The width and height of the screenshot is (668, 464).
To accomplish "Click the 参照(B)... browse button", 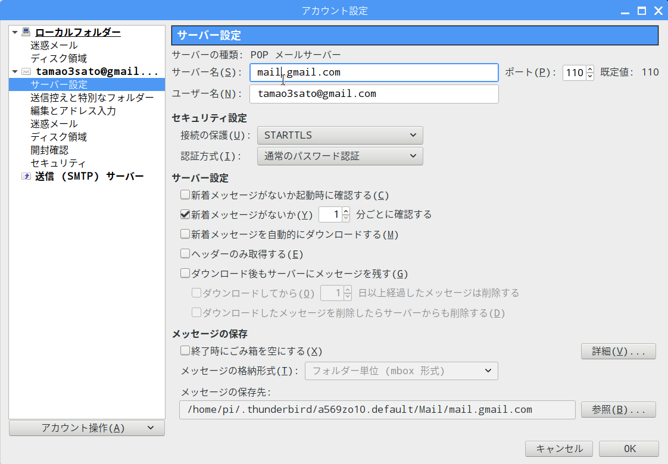I will (x=618, y=409).
